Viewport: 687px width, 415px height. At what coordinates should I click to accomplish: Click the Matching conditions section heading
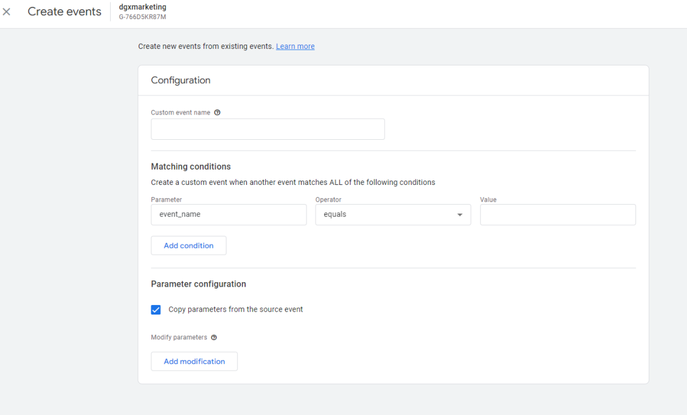191,167
